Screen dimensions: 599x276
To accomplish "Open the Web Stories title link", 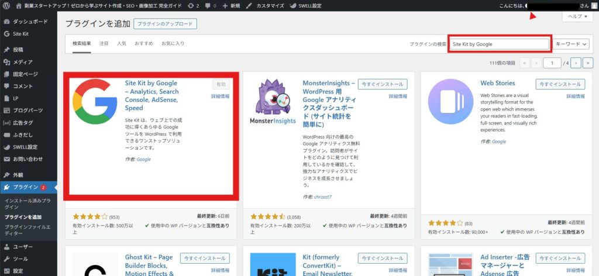I will [x=498, y=83].
